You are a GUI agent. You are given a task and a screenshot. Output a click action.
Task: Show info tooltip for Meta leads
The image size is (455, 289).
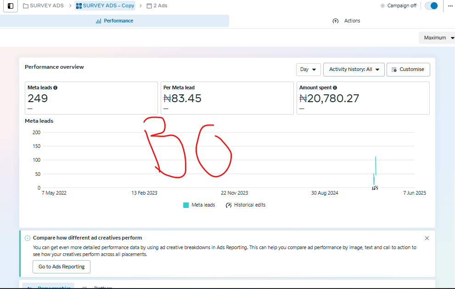[56, 88]
